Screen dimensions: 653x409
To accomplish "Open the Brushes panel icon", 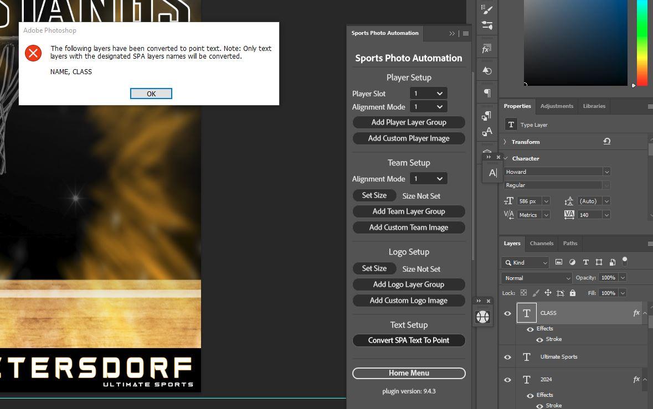I will pos(486,9).
